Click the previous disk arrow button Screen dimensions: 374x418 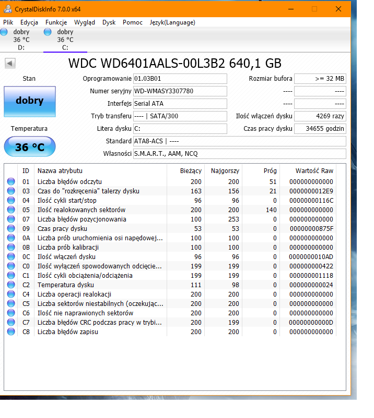(x=10, y=63)
